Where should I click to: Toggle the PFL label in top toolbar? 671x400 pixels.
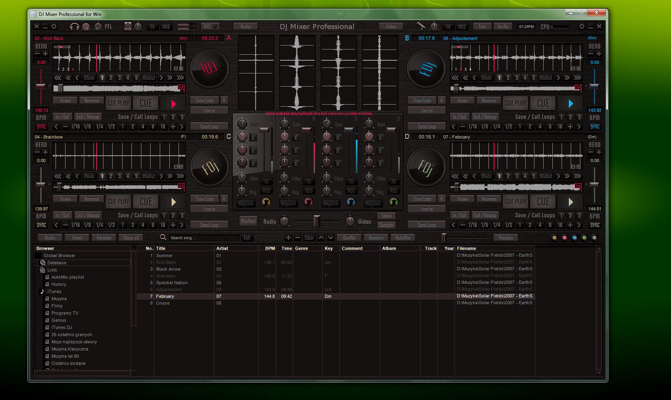(108, 27)
